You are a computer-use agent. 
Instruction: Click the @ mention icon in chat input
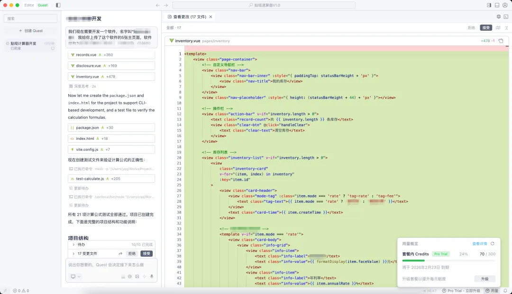coord(130,277)
